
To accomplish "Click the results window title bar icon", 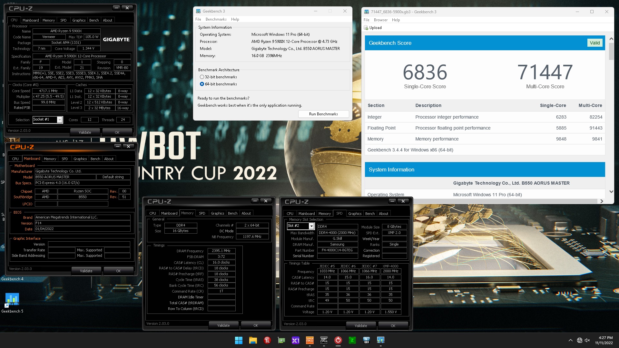I will tap(367, 12).
